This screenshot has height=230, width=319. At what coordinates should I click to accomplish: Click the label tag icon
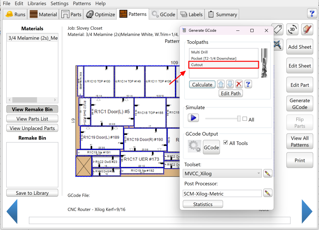(x=277, y=29)
